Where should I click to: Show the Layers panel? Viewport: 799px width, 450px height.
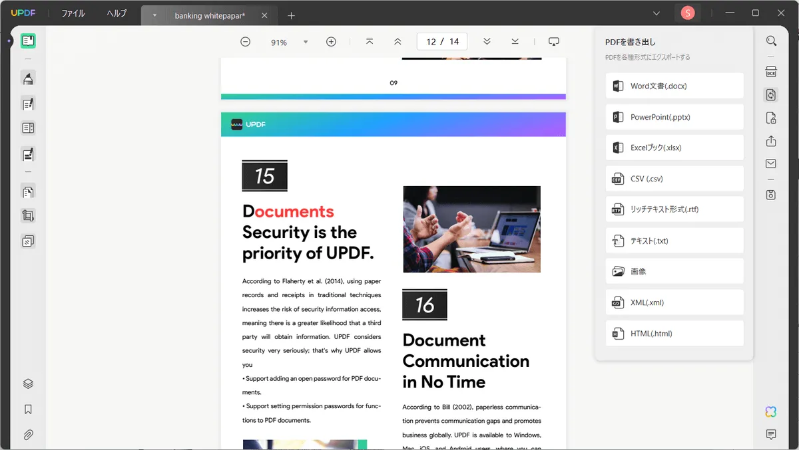pyautogui.click(x=28, y=384)
